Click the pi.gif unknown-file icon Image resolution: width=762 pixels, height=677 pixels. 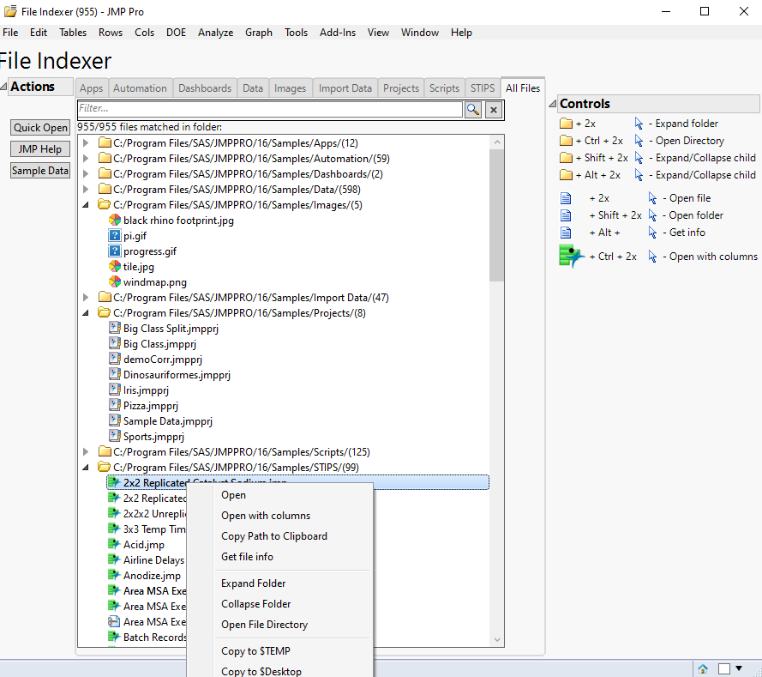pos(115,235)
